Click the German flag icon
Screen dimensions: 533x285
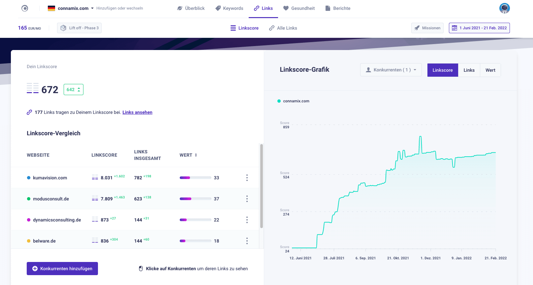pyautogui.click(x=51, y=8)
